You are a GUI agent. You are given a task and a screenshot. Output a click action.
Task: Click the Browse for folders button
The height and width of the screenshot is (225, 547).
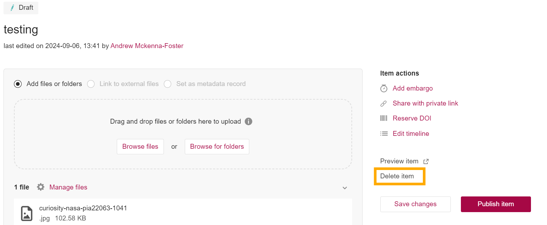(x=217, y=147)
